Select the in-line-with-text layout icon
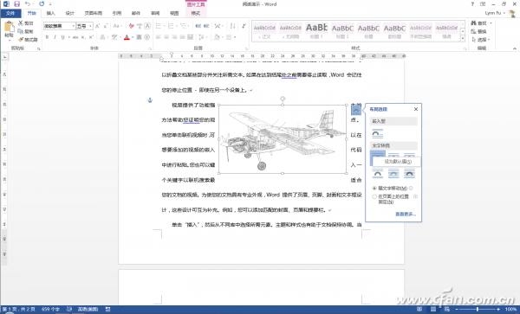 (x=377, y=134)
